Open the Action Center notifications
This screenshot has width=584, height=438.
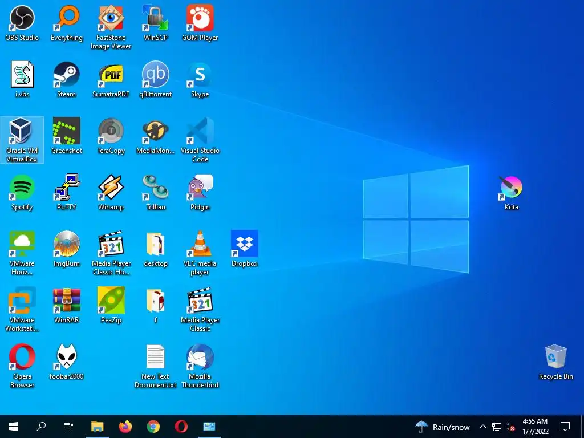(x=565, y=427)
